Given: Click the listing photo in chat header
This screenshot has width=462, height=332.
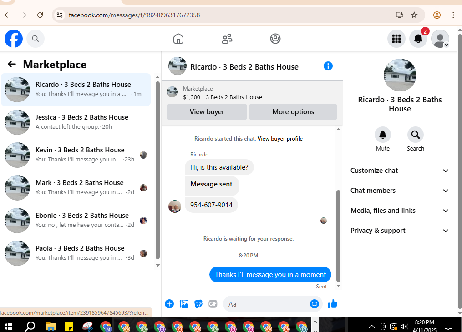Looking at the screenshot, I should point(177,66).
